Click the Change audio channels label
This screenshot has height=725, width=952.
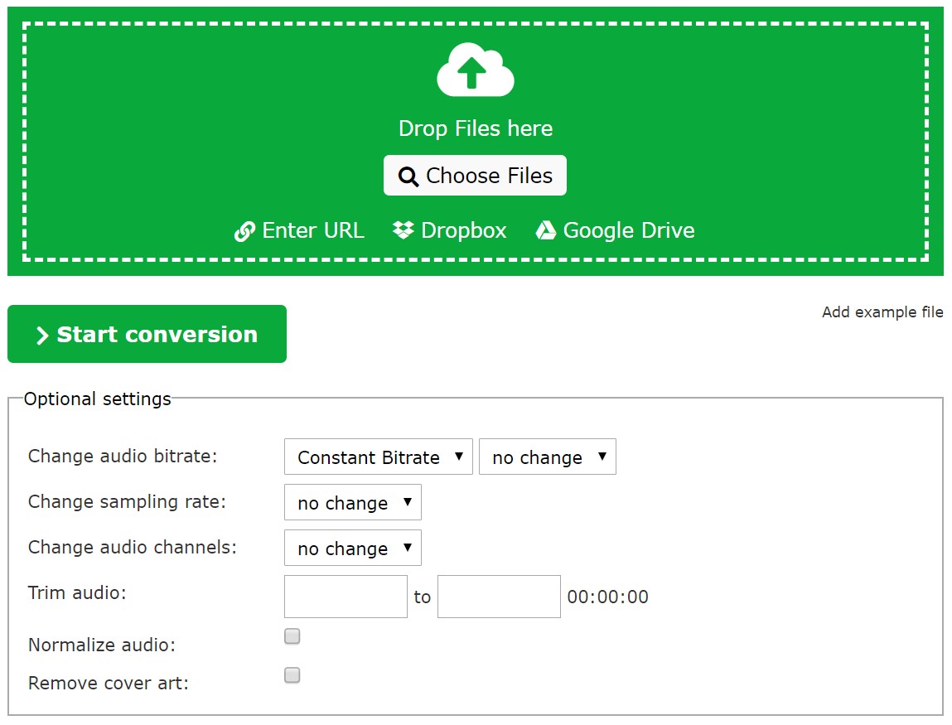pyautogui.click(x=133, y=547)
